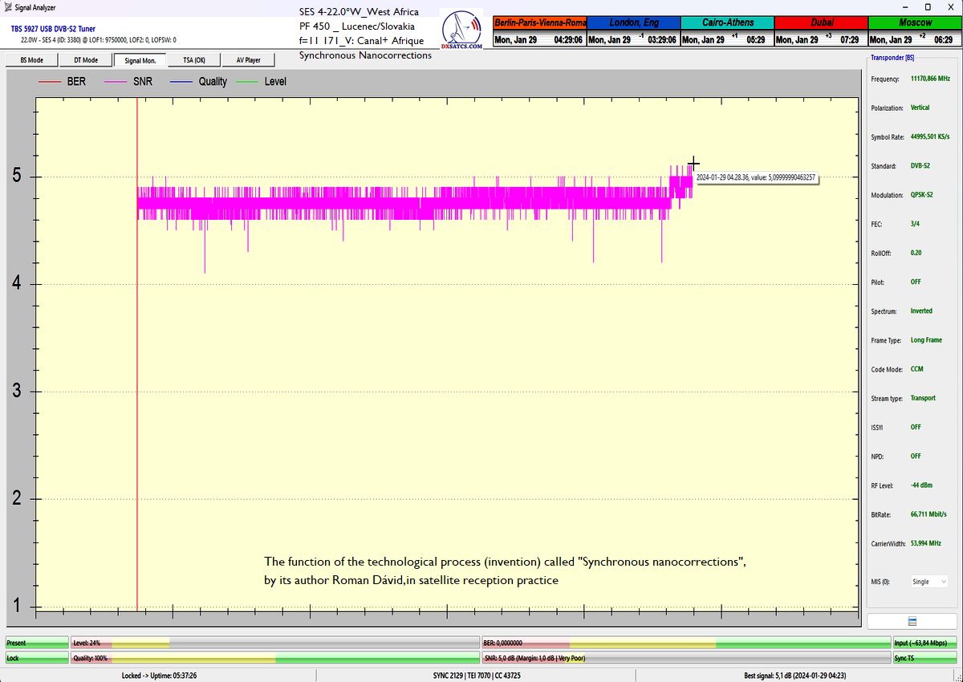
Task: Click the Quality 100% progress bar
Action: point(274,658)
